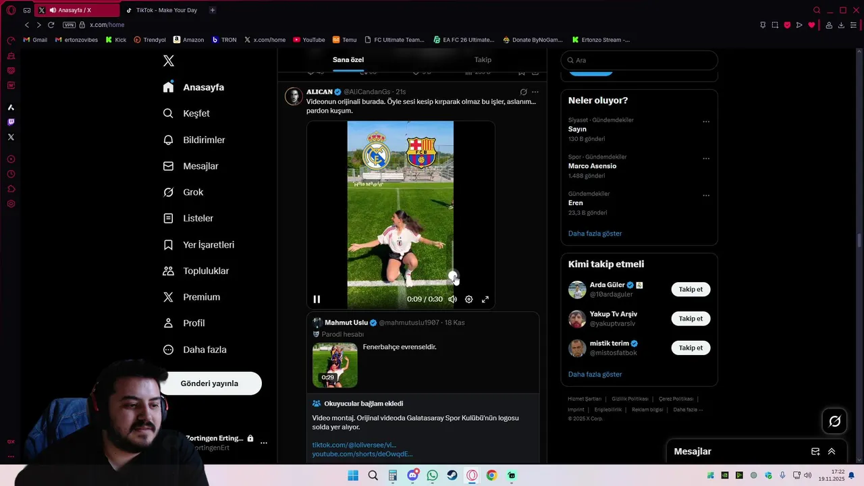864x486 pixels.
Task: Open video settings gear icon
Action: click(469, 299)
